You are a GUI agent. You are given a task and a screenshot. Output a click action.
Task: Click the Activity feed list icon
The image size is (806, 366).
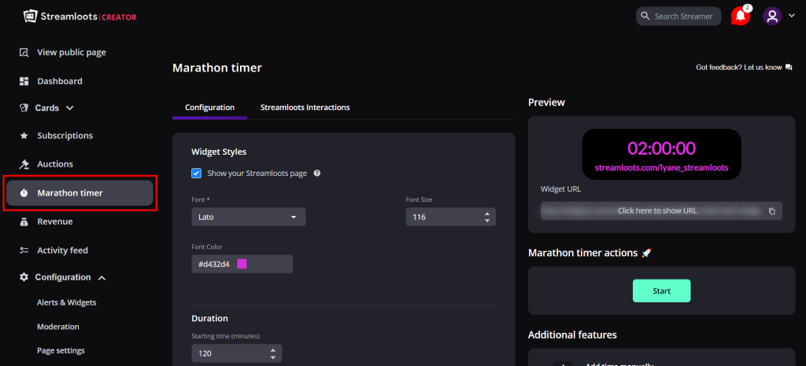tap(24, 250)
